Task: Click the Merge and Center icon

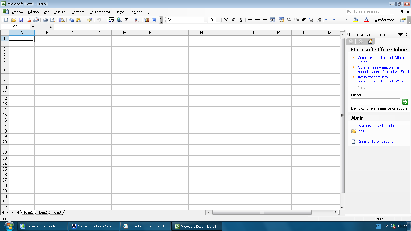Action: (272, 20)
